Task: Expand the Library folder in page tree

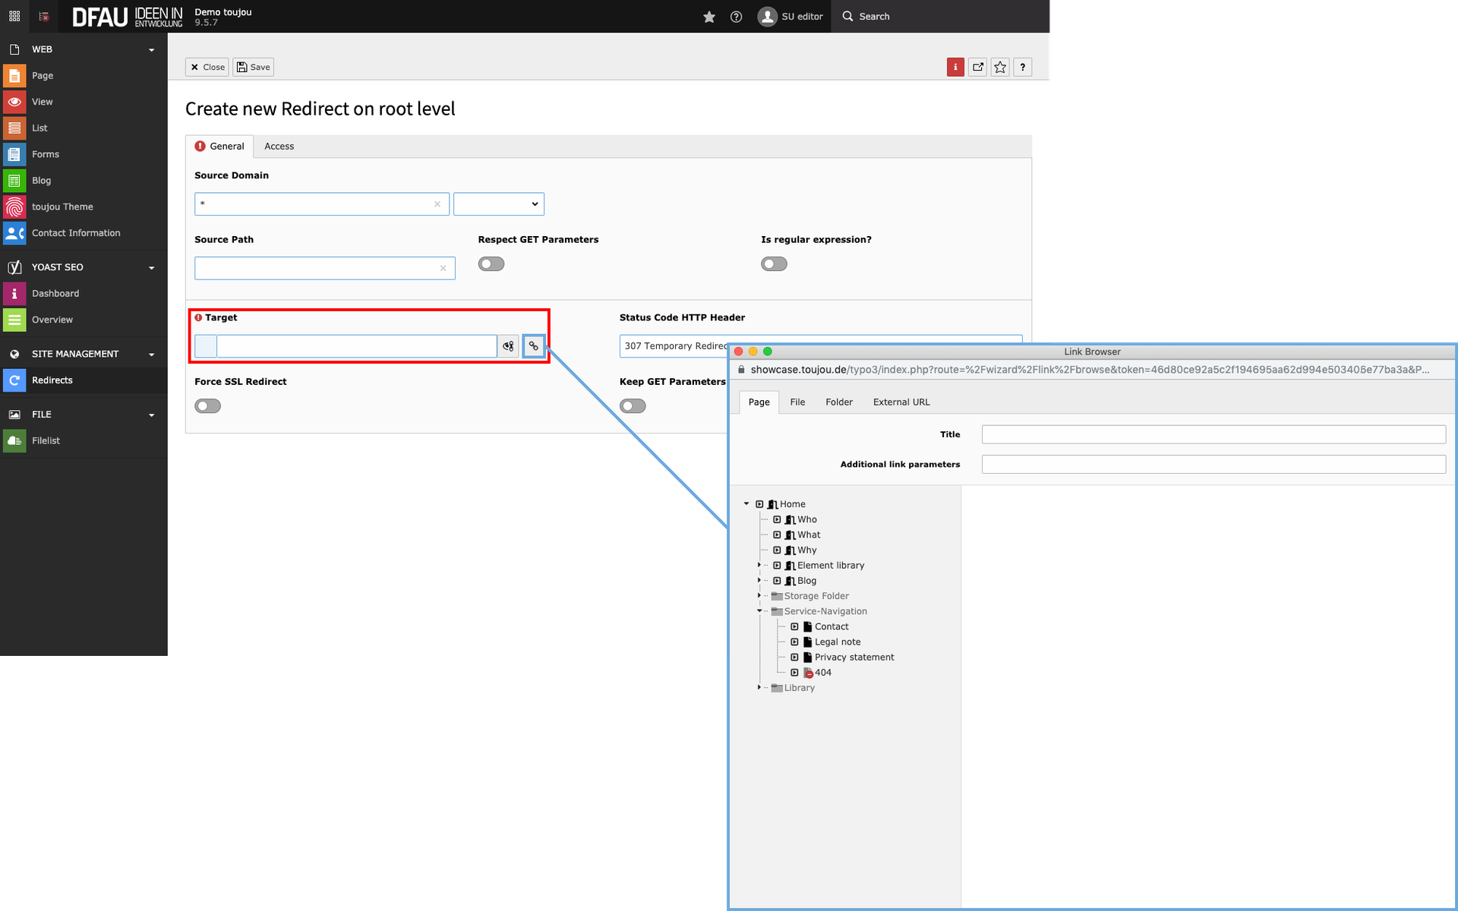Action: point(759,688)
